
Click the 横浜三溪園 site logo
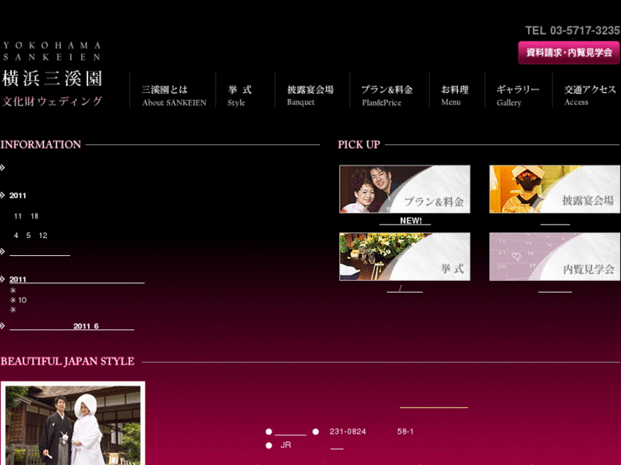[52, 78]
